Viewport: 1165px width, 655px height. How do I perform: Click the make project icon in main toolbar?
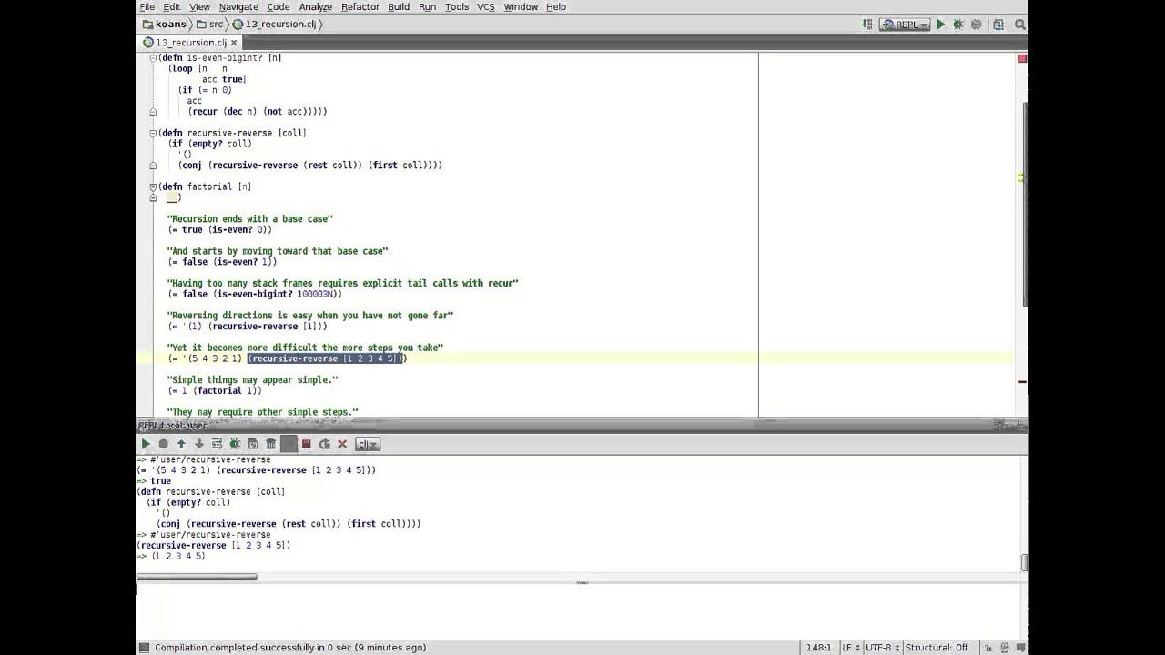click(x=867, y=25)
